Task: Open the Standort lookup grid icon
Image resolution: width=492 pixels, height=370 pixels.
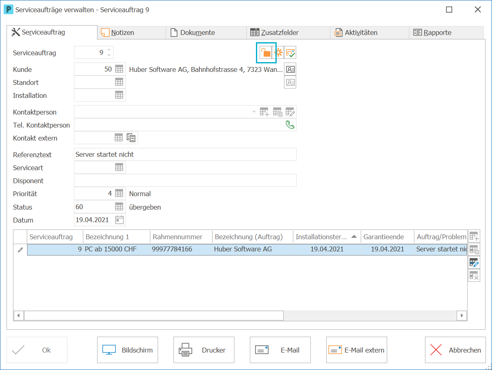Action: [x=119, y=82]
